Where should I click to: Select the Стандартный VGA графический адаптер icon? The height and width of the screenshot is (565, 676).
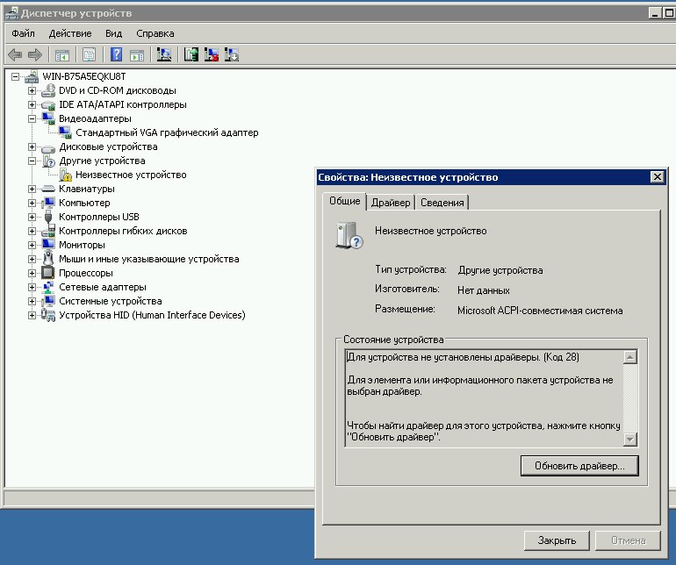(65, 132)
